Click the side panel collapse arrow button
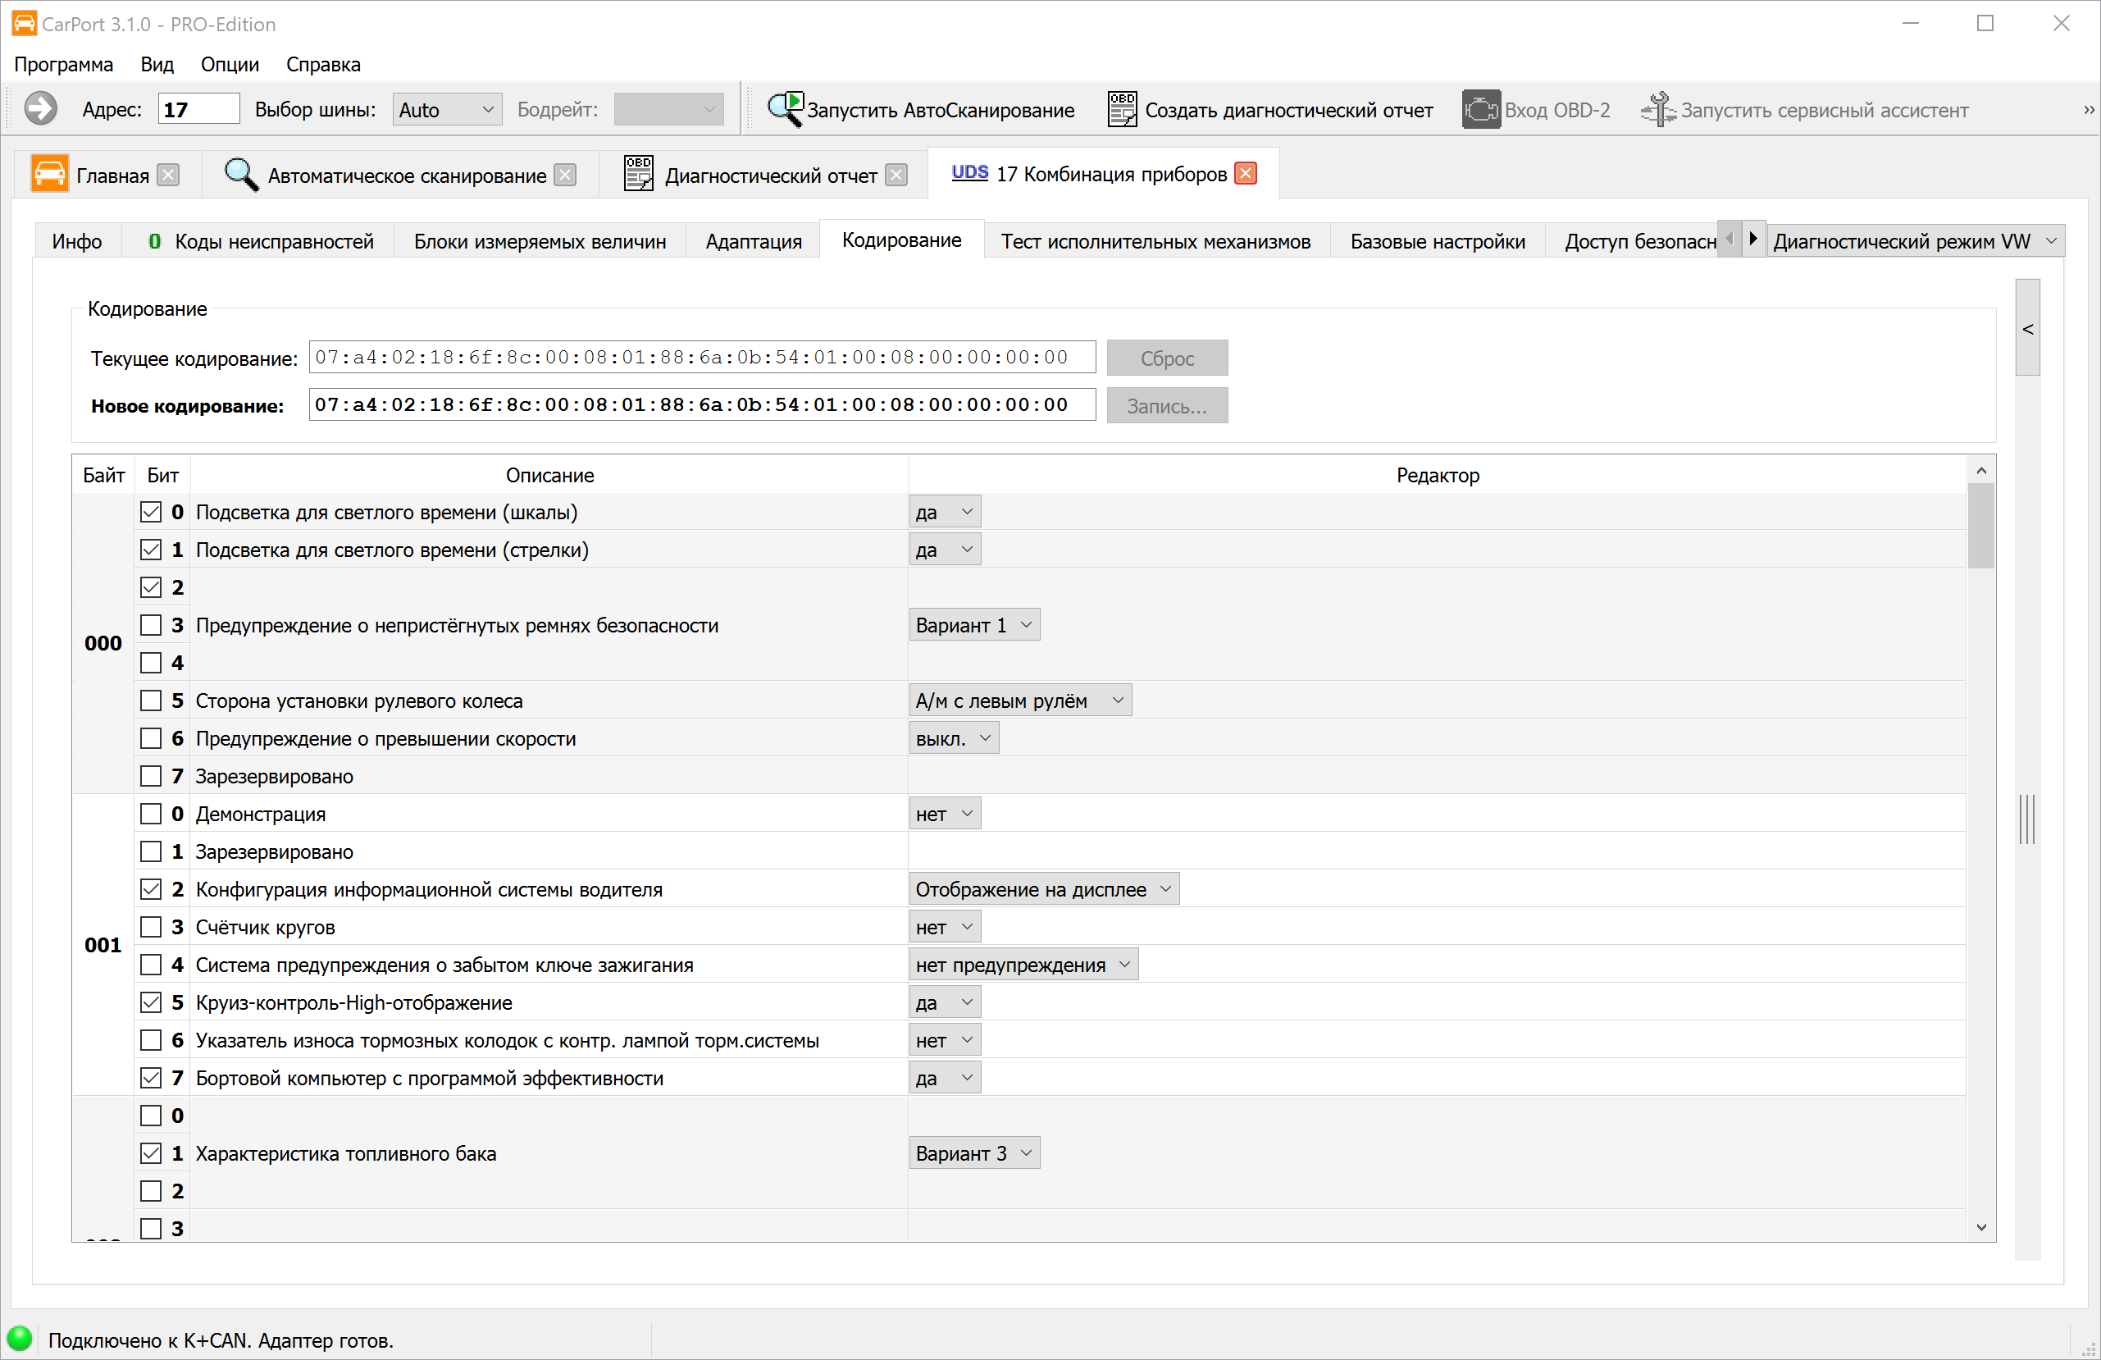This screenshot has width=2101, height=1360. 2028,329
